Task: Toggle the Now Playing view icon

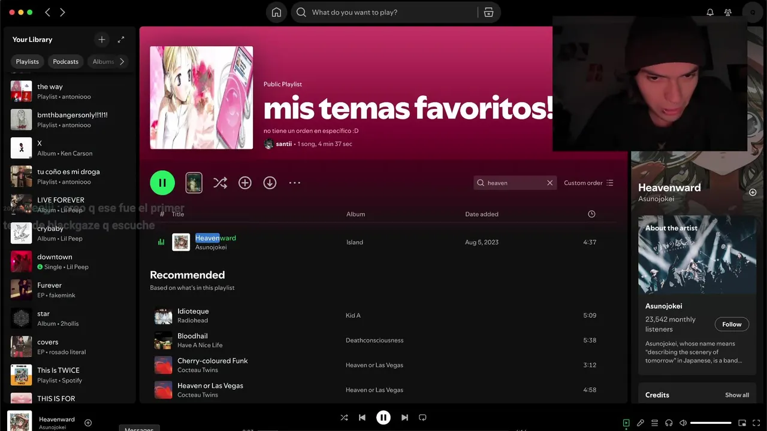Action: [x=626, y=423]
